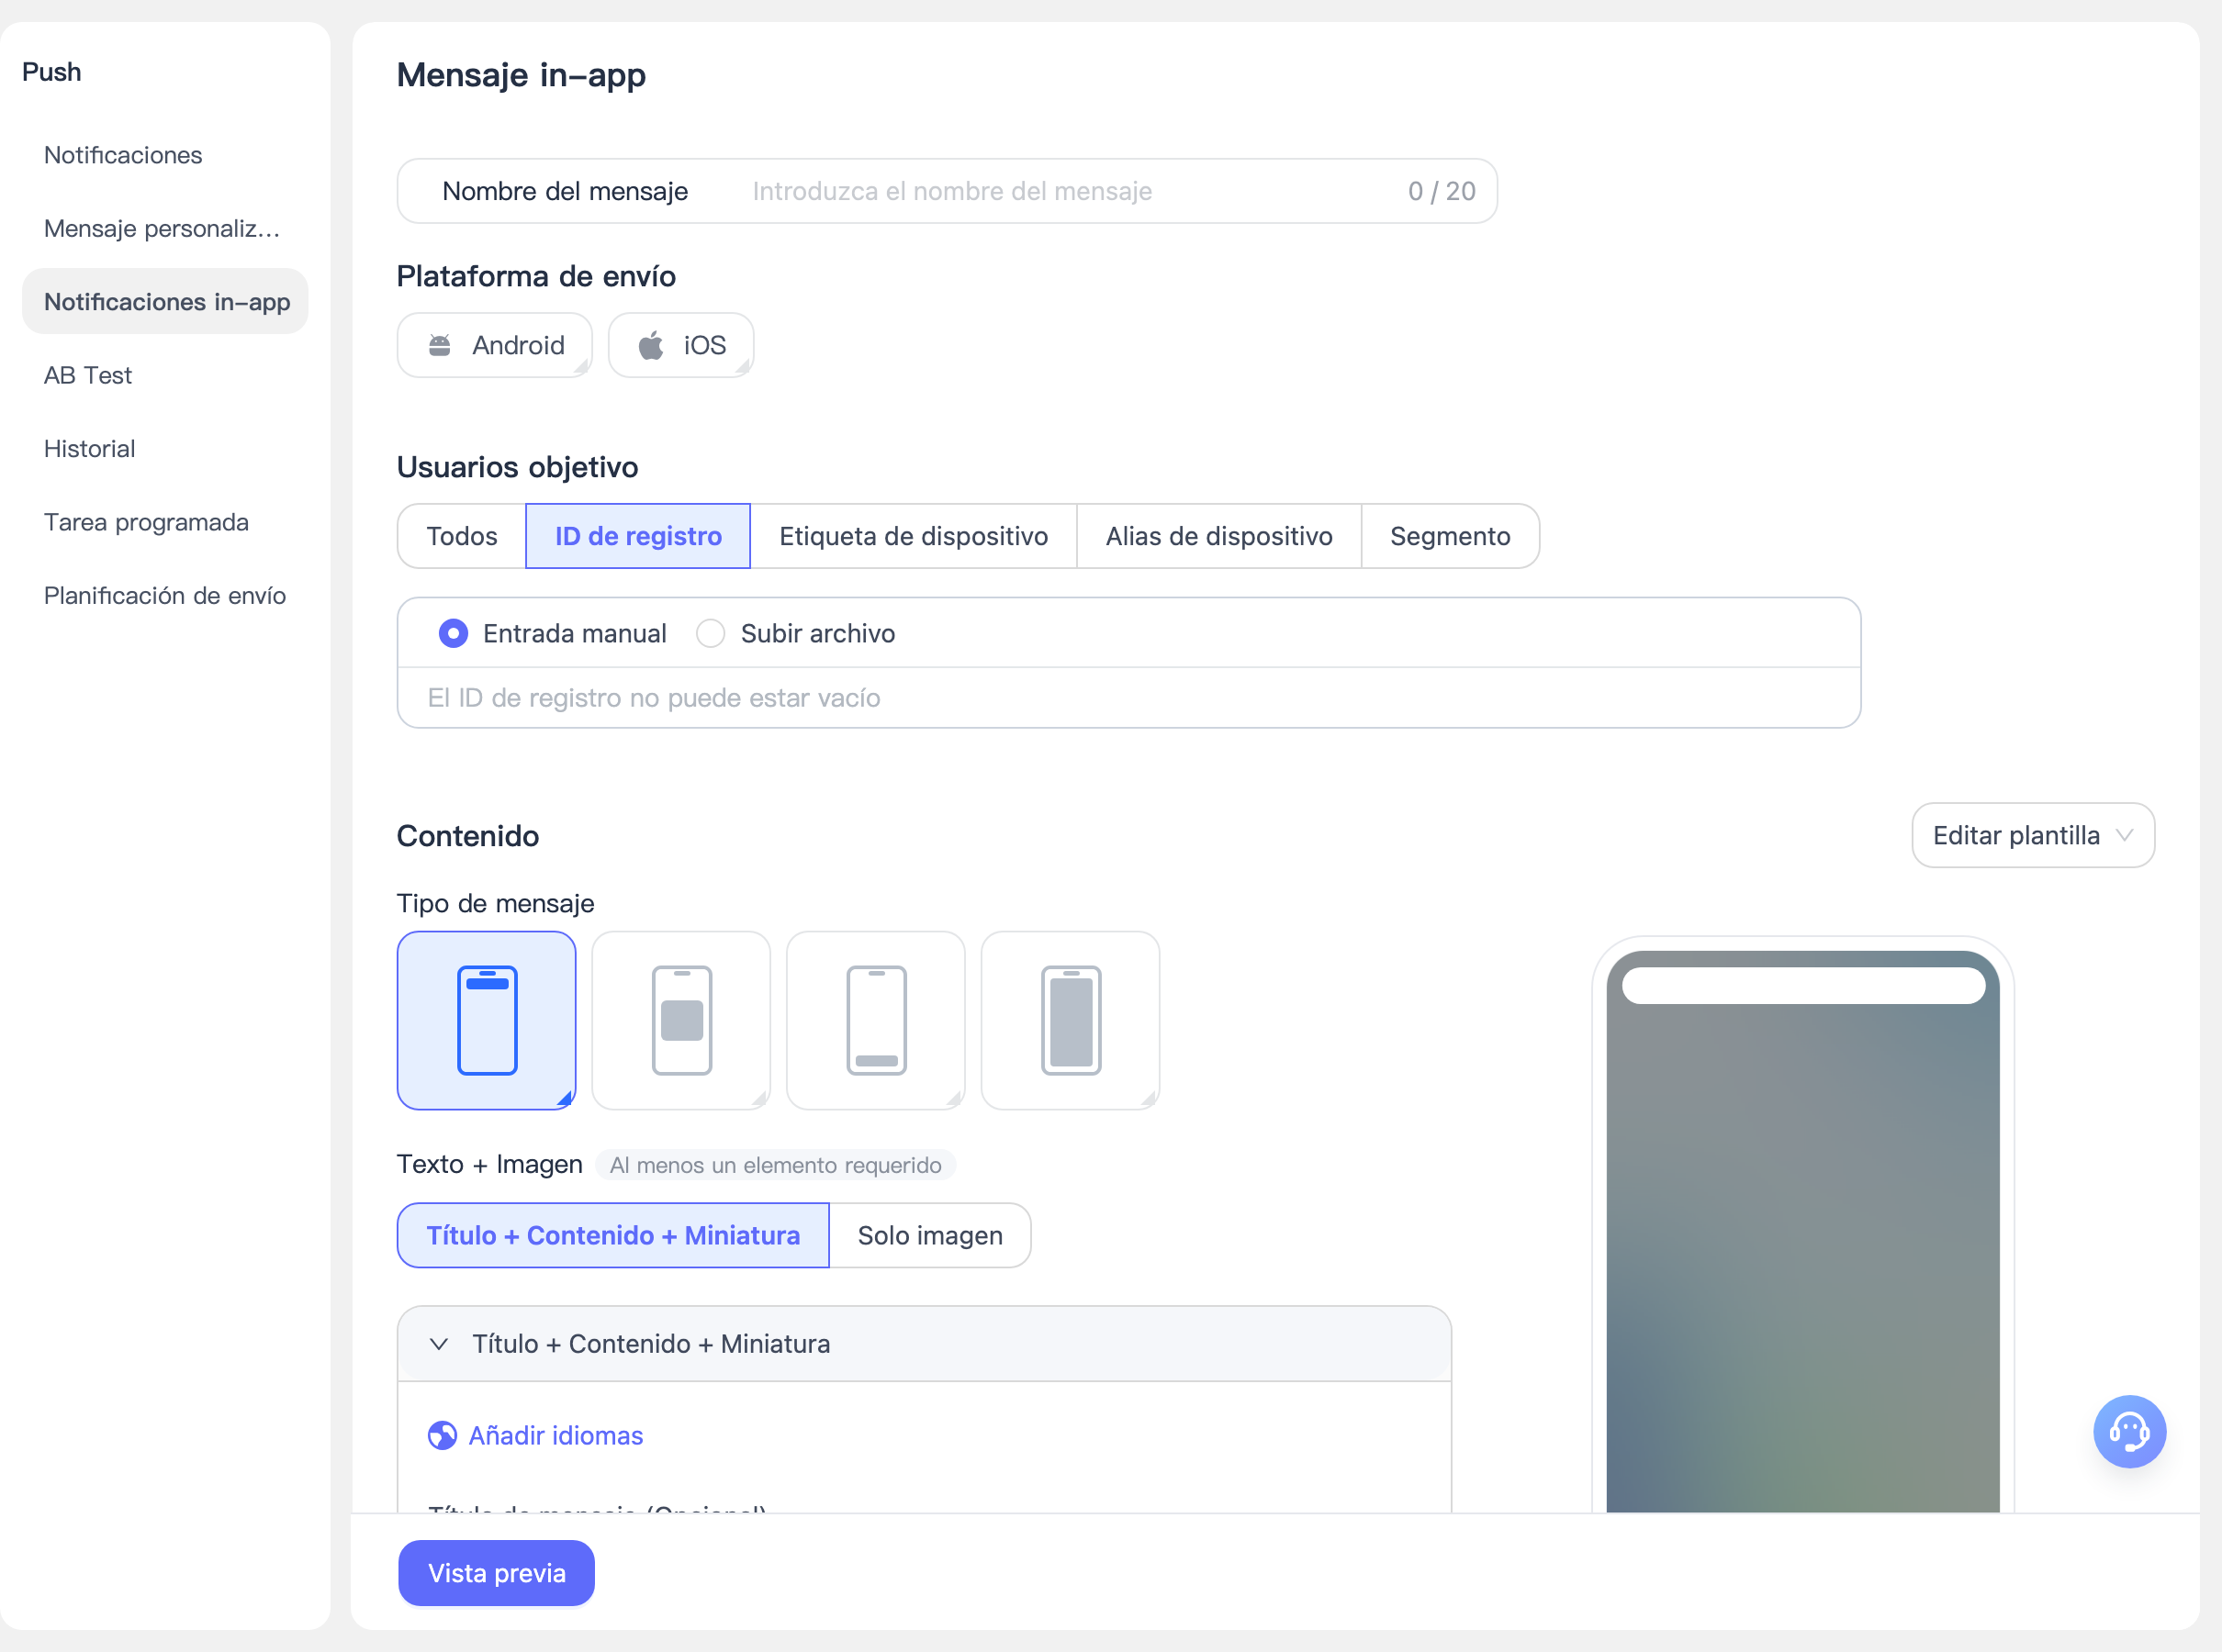2222x1652 pixels.
Task: Click the ID de registro text field
Action: 1128,697
